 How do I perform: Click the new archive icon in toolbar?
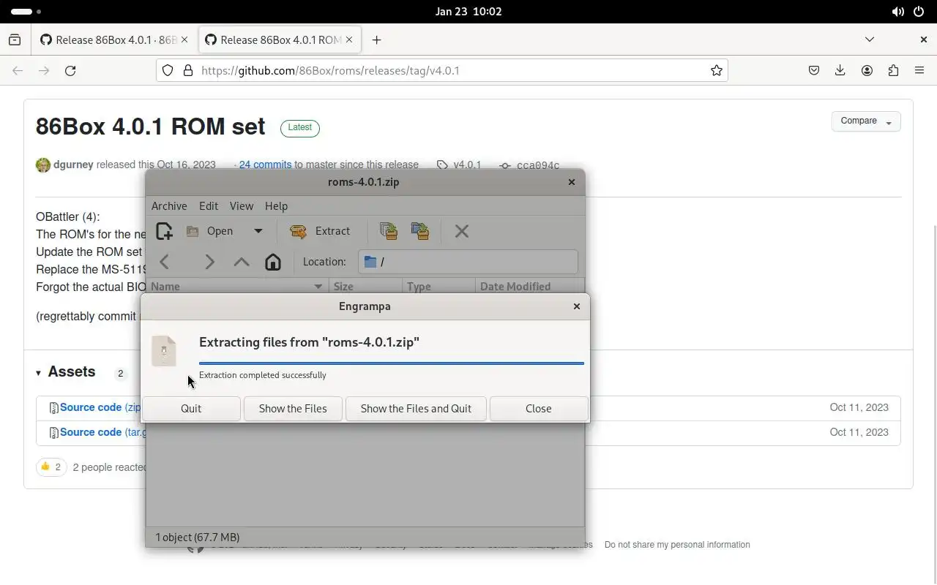tap(164, 231)
